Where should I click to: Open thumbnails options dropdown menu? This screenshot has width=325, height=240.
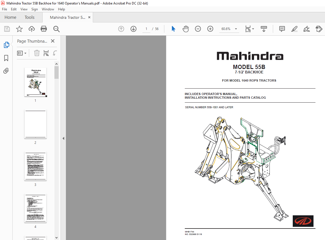pos(22,53)
